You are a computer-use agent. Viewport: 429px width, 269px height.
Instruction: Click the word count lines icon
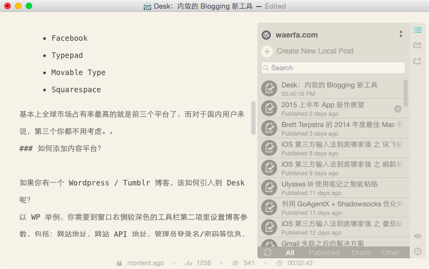tap(235, 263)
